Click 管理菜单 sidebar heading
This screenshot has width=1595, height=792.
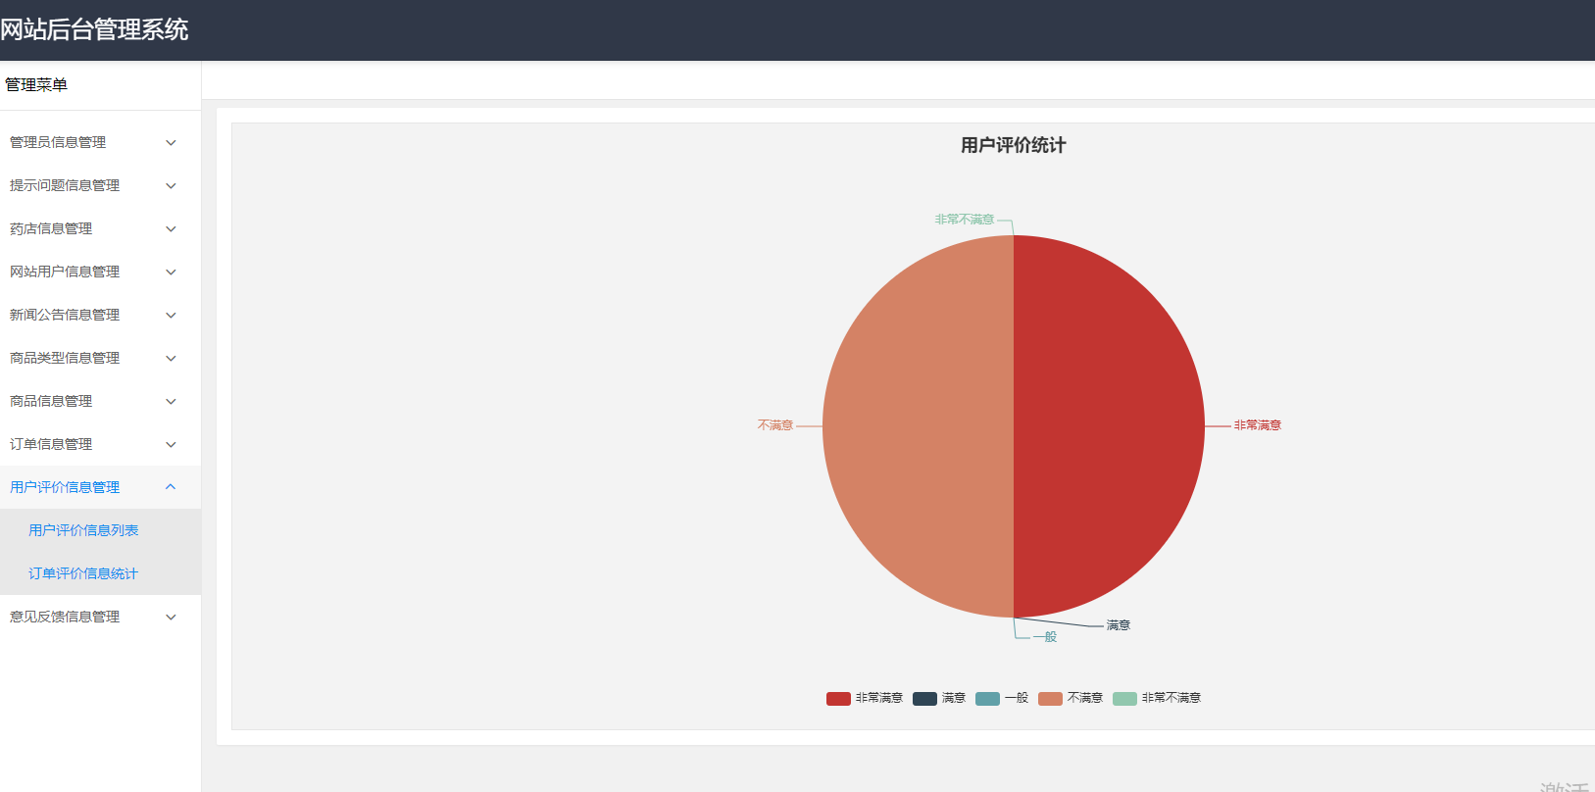click(36, 85)
